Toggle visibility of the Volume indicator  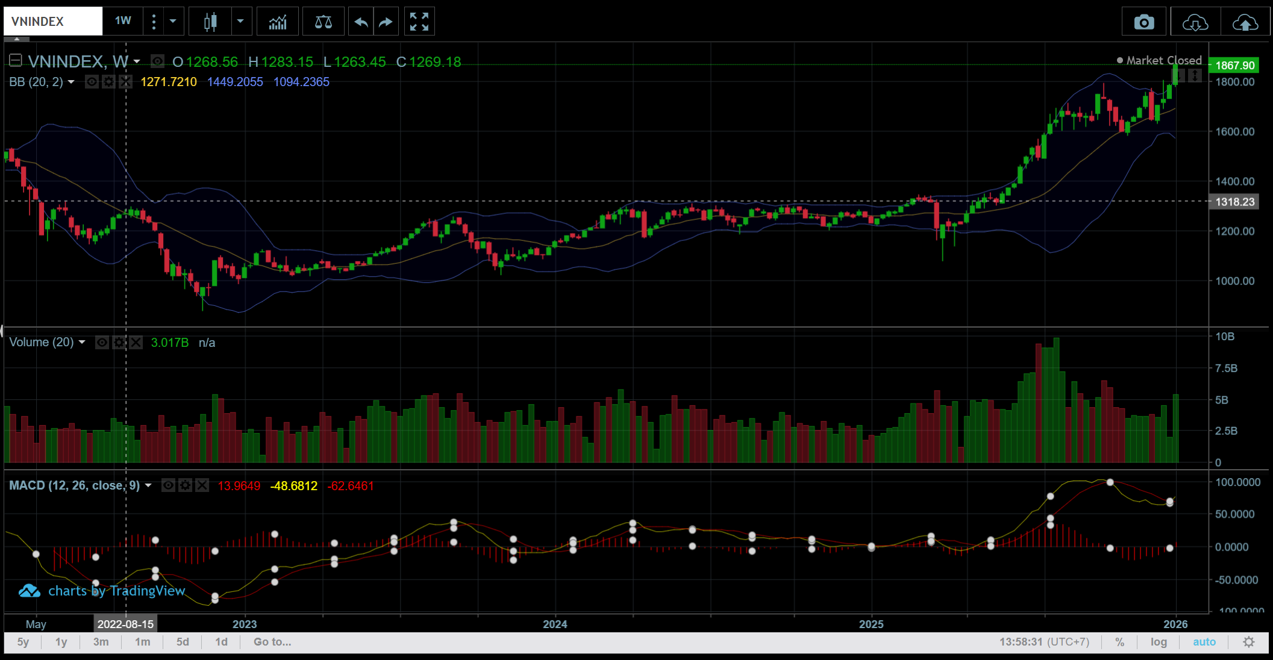coord(102,343)
